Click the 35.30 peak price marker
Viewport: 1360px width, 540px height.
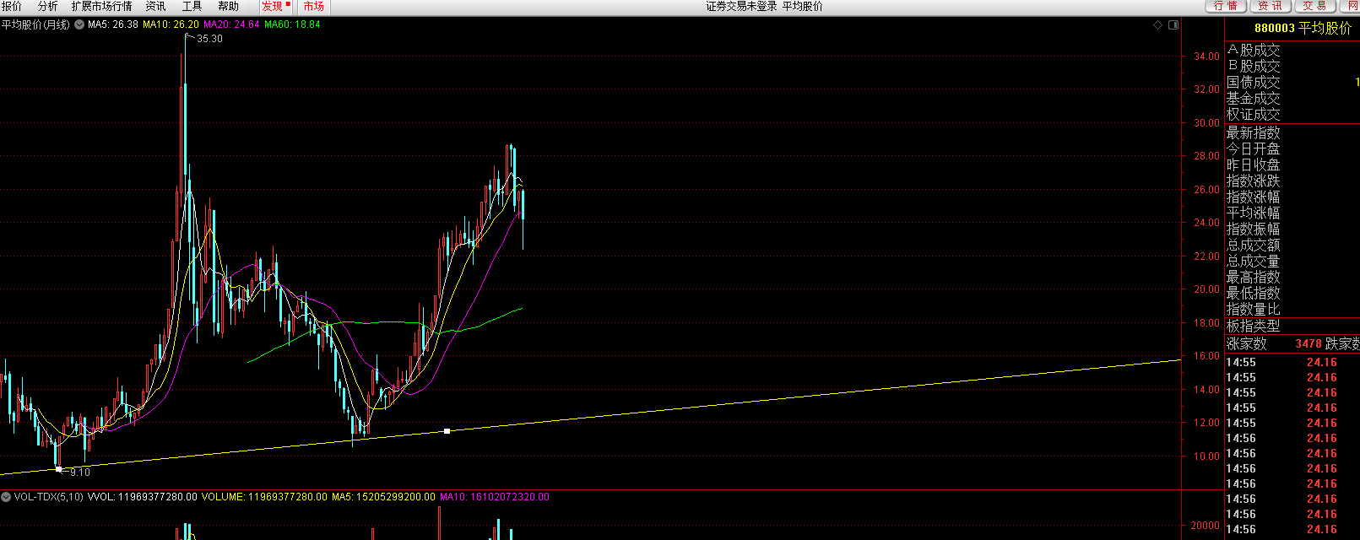(210, 39)
